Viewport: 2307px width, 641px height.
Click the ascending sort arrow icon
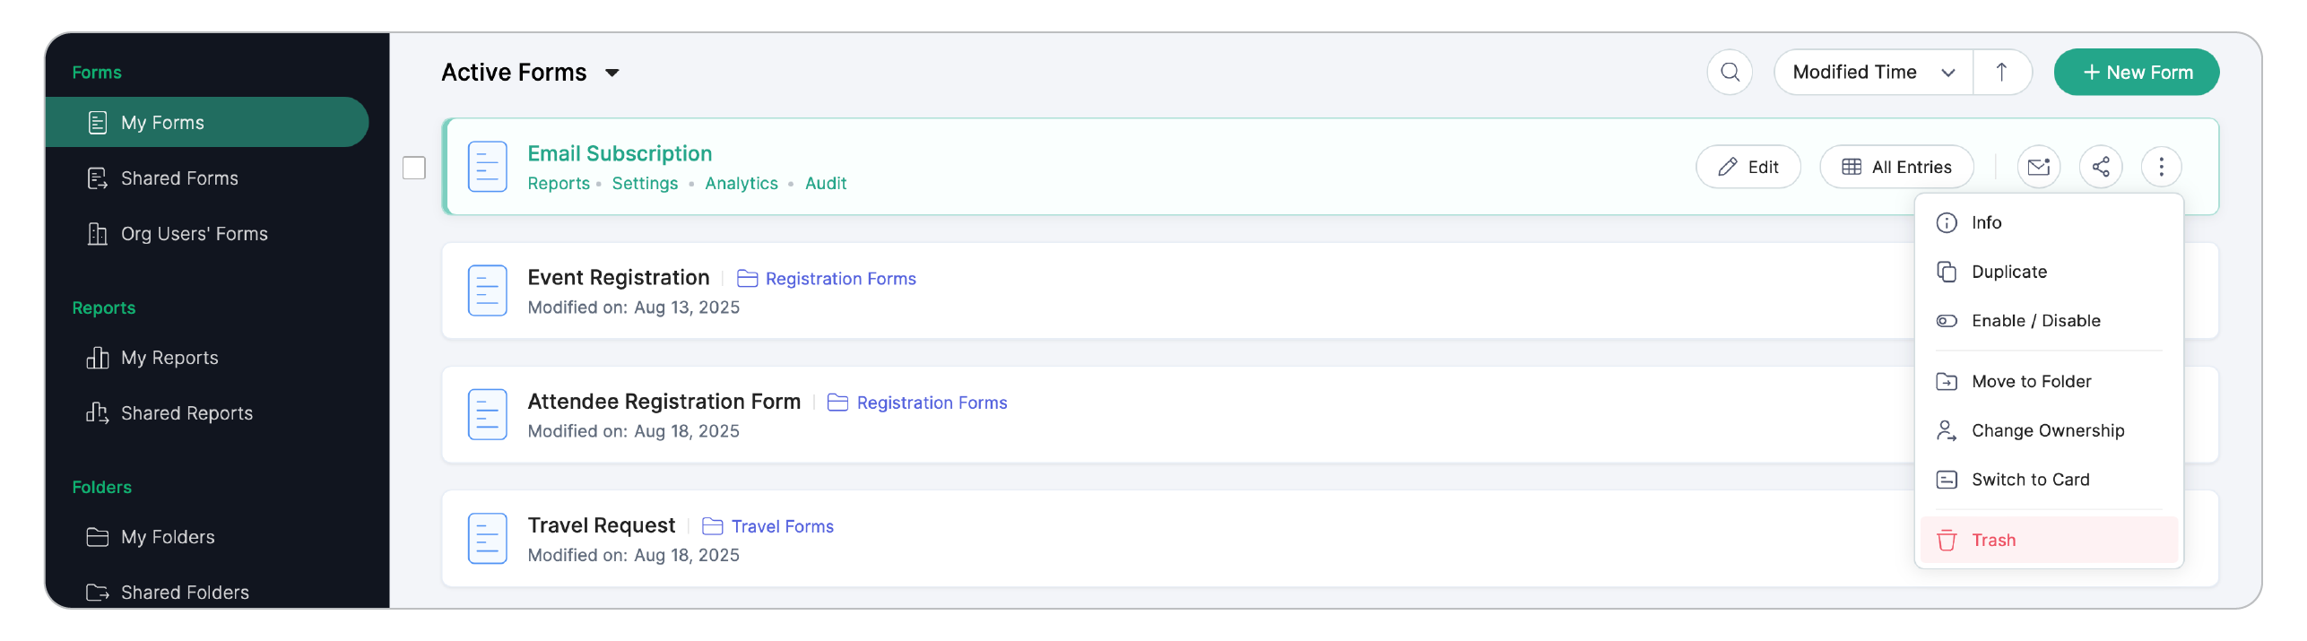[2001, 73]
